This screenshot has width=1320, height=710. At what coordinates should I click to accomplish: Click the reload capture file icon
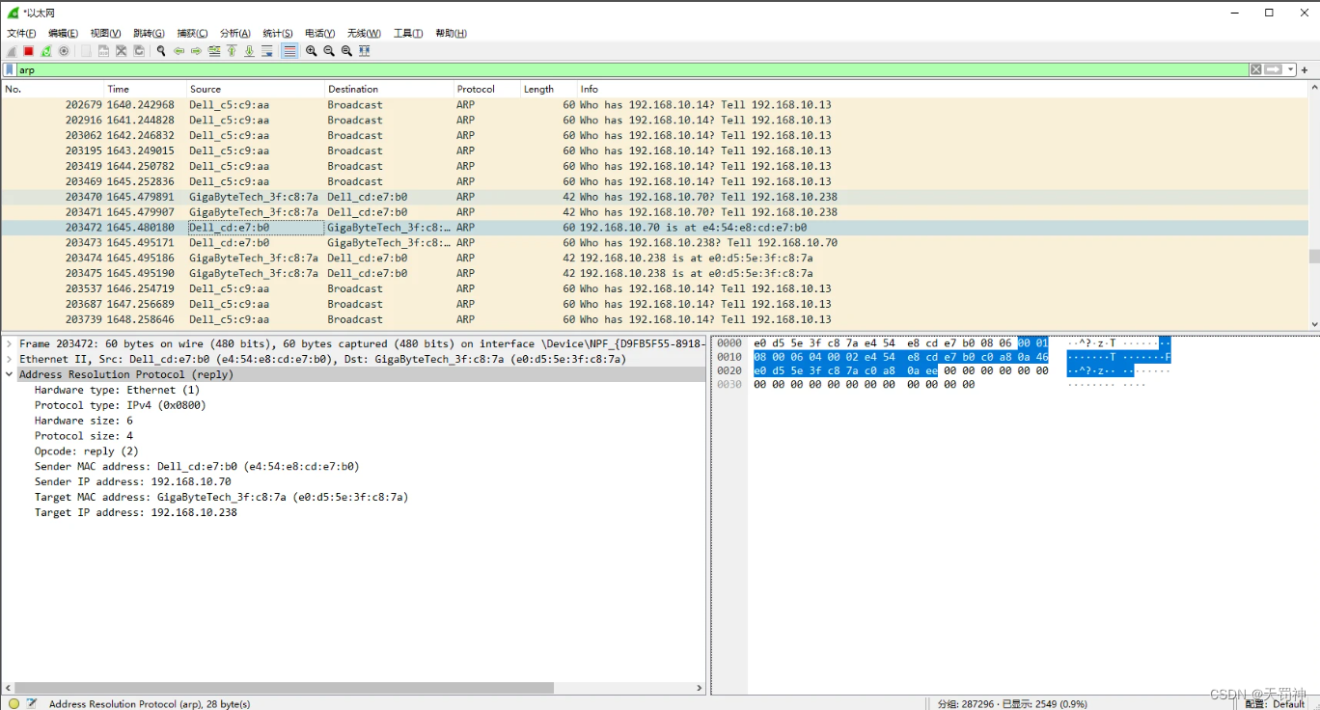tap(139, 51)
